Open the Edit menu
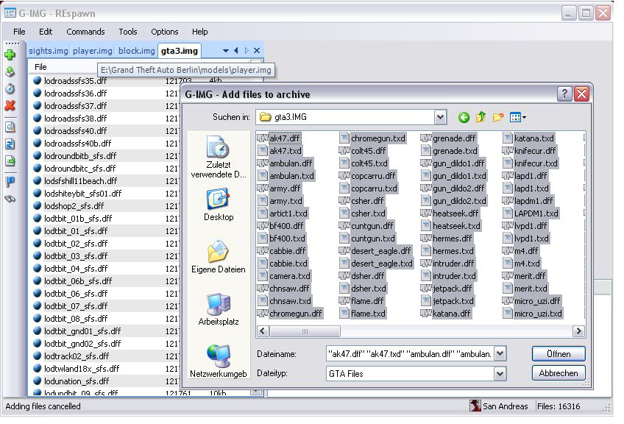This screenshot has height=424, width=624. click(x=46, y=32)
